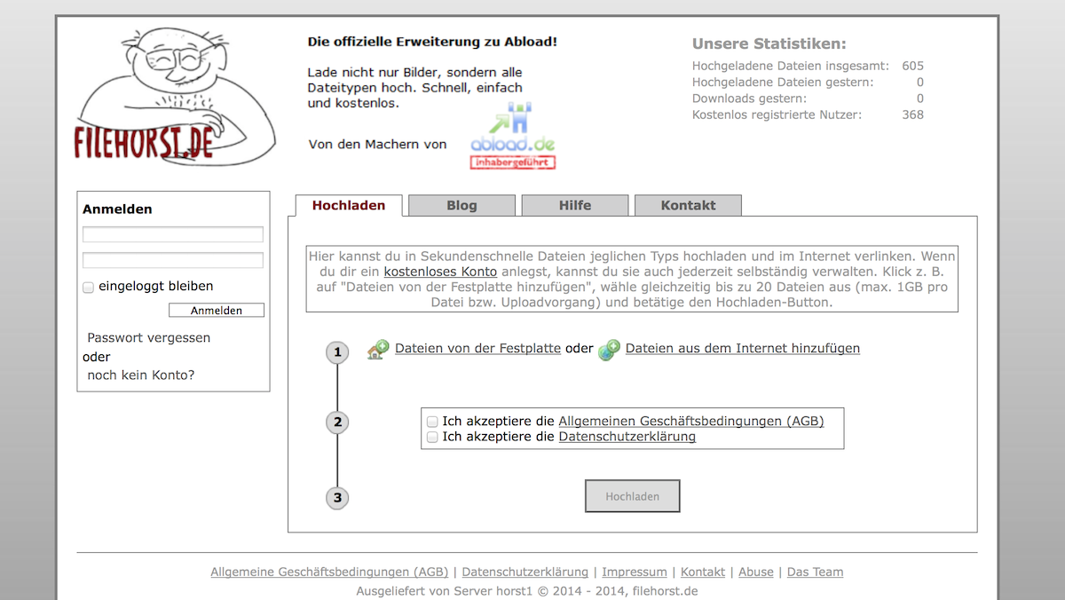Click footer Datenschutzerklärung link
This screenshot has height=600, width=1065.
(525, 572)
